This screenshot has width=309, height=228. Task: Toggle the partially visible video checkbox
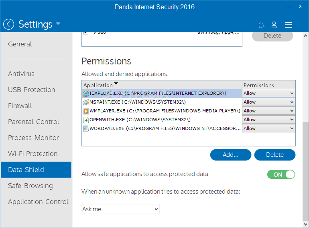86,32
